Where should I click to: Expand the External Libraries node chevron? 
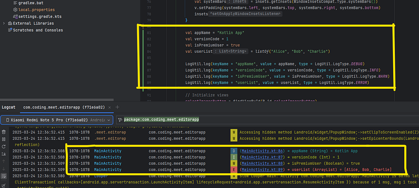[4, 23]
